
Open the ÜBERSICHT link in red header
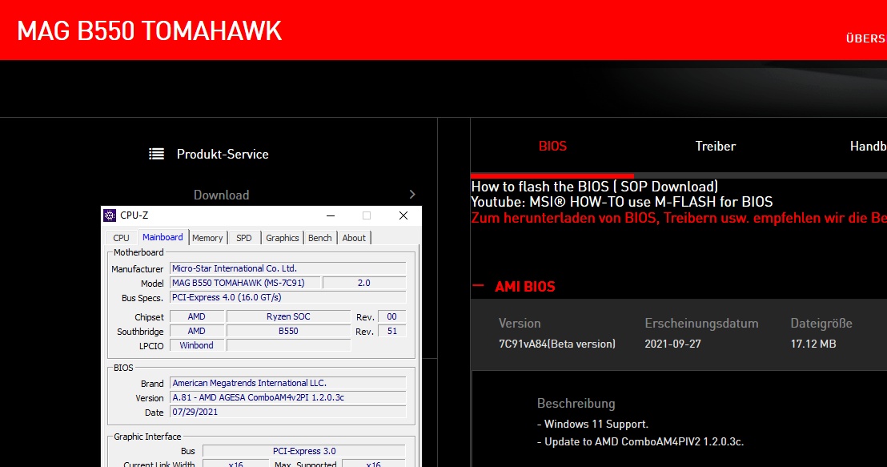pyautogui.click(x=866, y=38)
